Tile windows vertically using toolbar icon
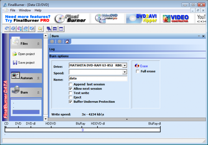This screenshot has width=208, height=145. coord(61,29)
